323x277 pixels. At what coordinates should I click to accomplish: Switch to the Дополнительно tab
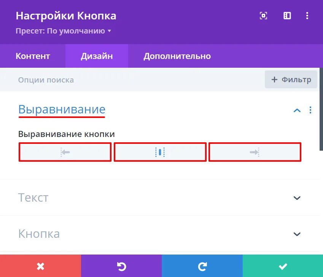177,56
